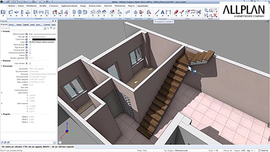Select the Wall tool in Struttura ribbon

(11, 12)
